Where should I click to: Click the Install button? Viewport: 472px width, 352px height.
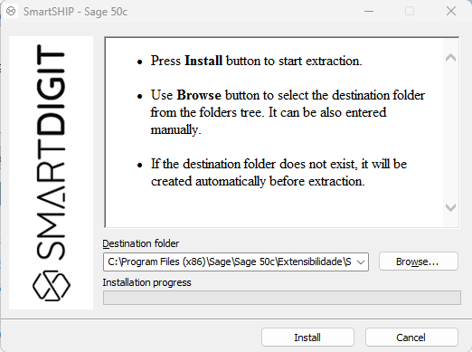click(x=307, y=338)
